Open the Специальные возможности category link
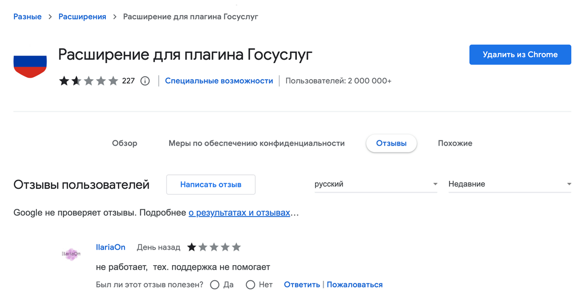This screenshot has height=305, width=583. (219, 81)
